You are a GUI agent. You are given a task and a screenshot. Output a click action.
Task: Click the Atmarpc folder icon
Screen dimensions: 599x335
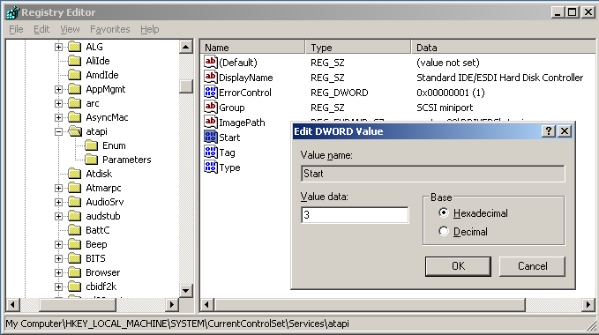coord(74,188)
